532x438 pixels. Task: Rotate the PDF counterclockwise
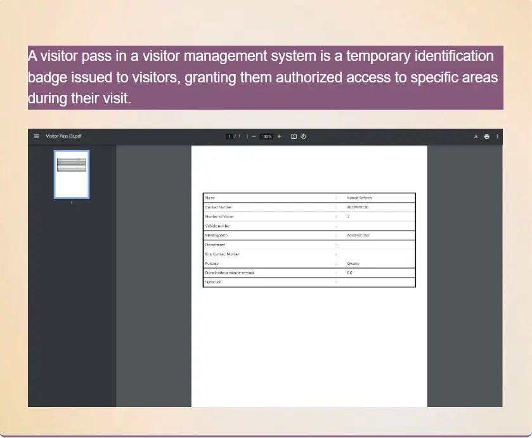303,136
